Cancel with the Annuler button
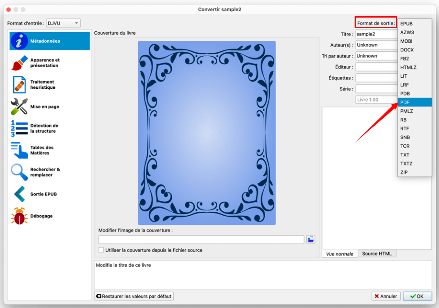439x308 pixels. (x=386, y=296)
